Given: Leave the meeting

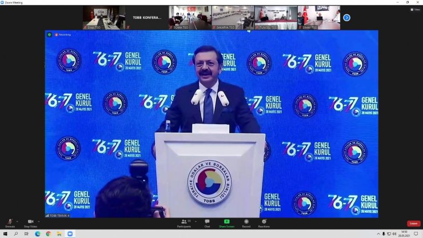Looking at the screenshot, I should click(x=413, y=224).
